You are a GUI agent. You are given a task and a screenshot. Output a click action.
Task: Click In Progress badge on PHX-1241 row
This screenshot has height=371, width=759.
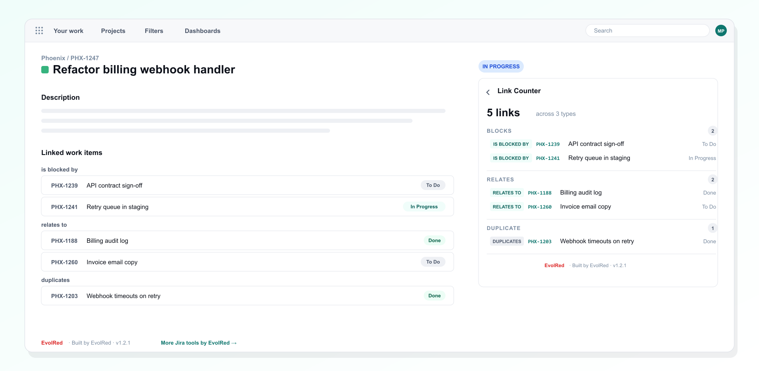coord(424,207)
